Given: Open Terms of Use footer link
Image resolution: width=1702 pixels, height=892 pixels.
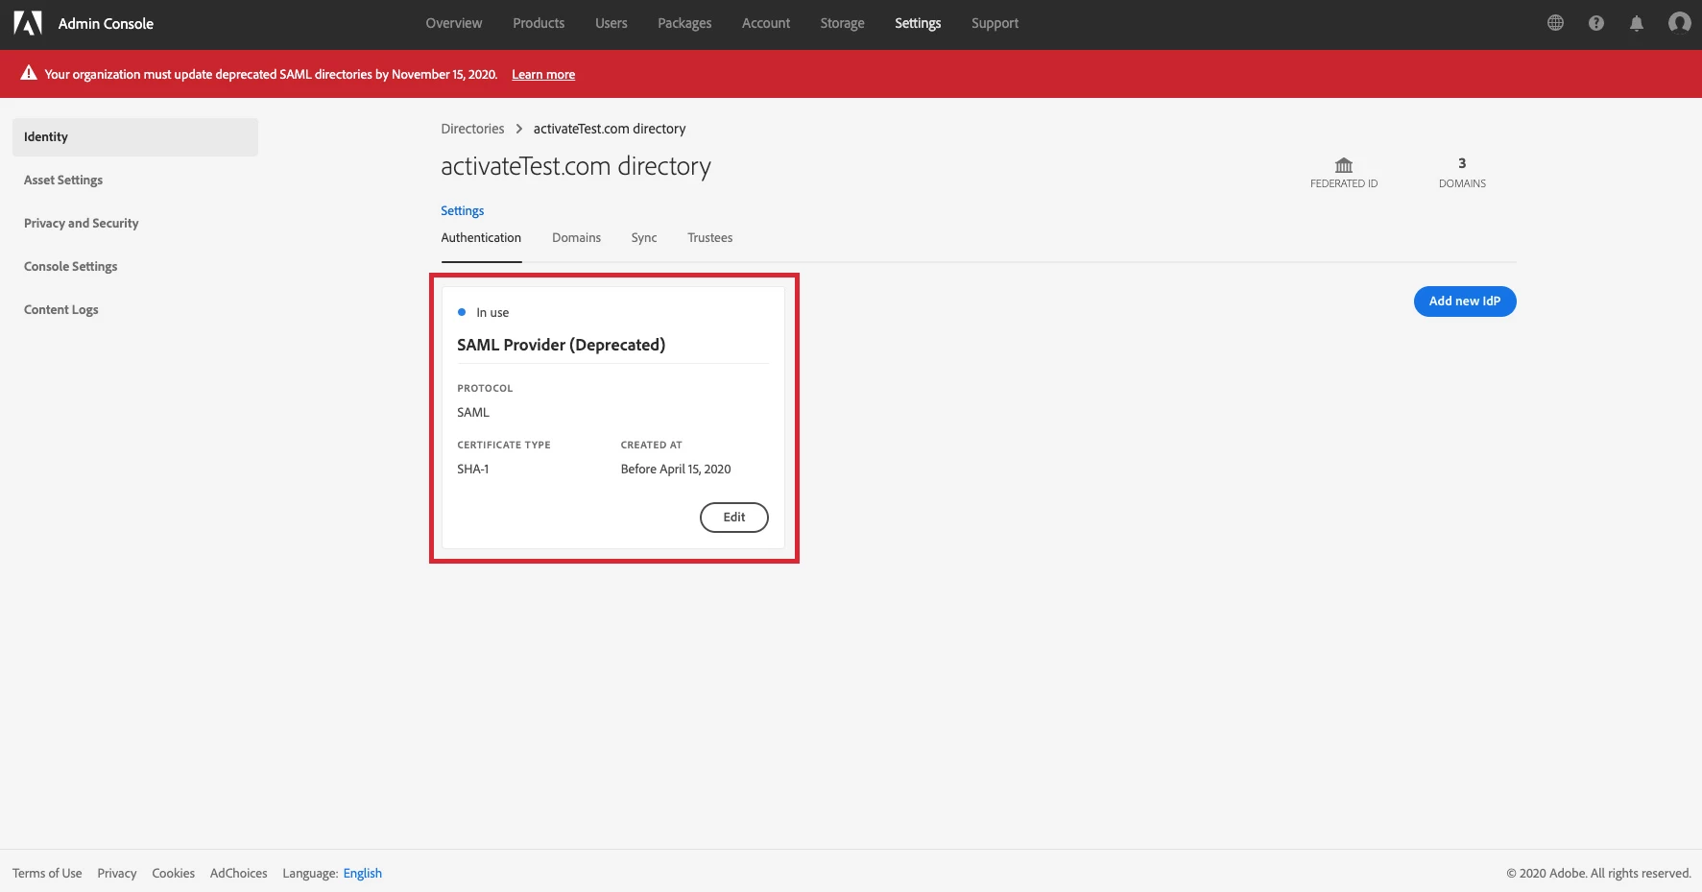Looking at the screenshot, I should [x=47, y=874].
